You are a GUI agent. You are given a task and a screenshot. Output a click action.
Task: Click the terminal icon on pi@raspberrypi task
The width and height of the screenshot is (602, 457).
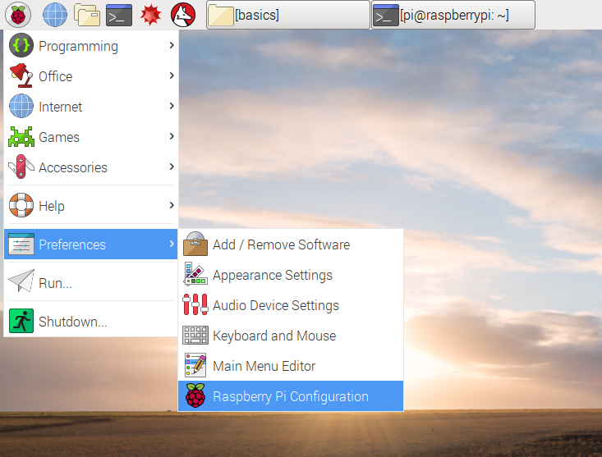(386, 15)
